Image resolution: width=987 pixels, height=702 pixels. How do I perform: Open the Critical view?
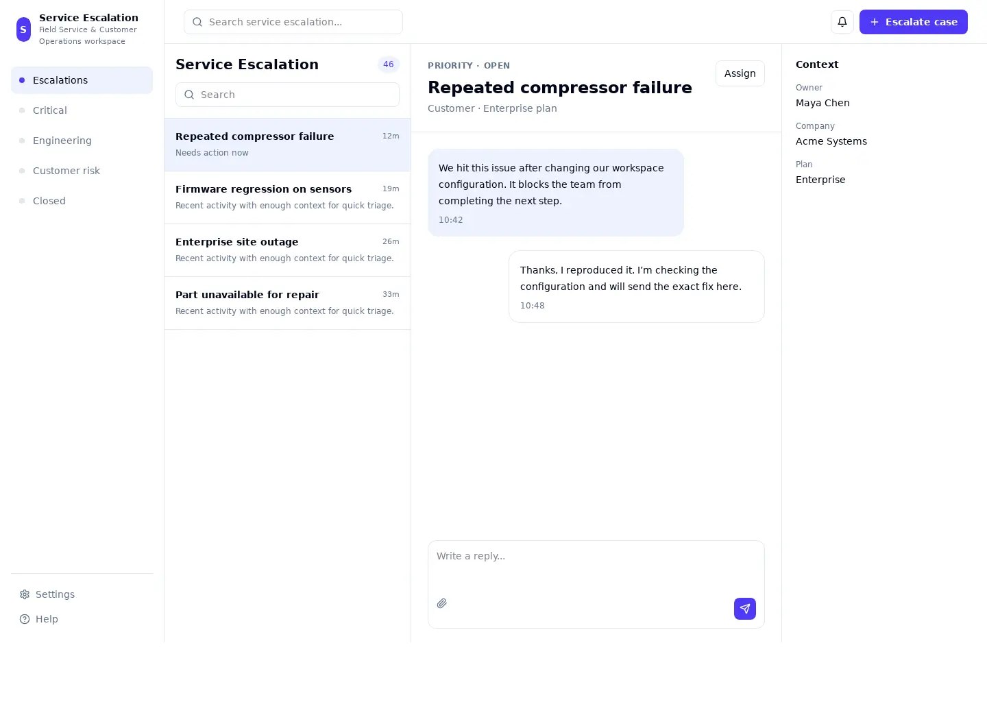click(x=82, y=110)
